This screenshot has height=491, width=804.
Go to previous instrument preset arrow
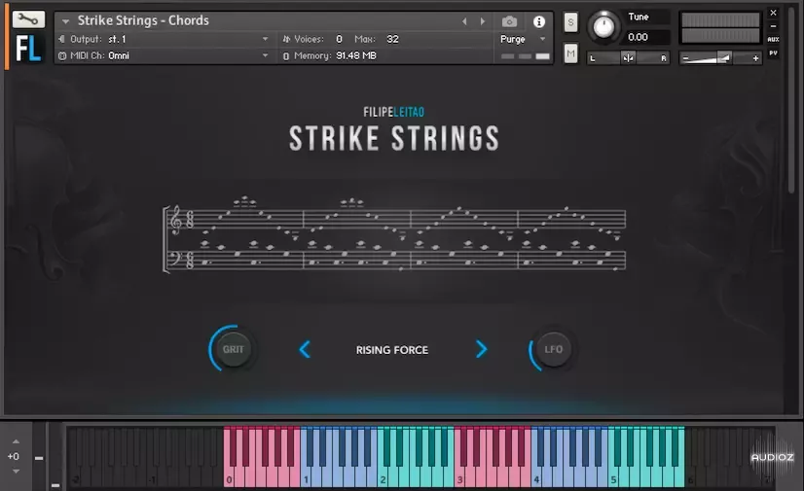[464, 21]
